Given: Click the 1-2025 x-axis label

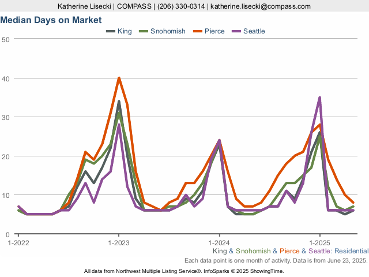Looking at the screenshot, I should [x=319, y=243].
